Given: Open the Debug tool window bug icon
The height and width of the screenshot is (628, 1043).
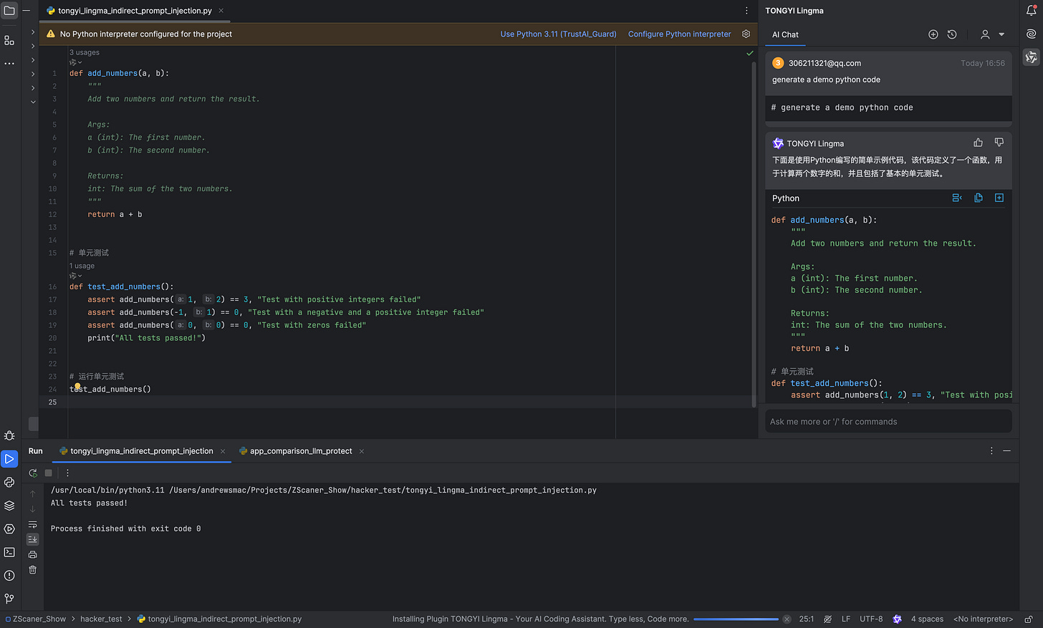Looking at the screenshot, I should [9, 435].
